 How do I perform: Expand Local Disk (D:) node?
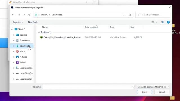[x=13, y=74]
